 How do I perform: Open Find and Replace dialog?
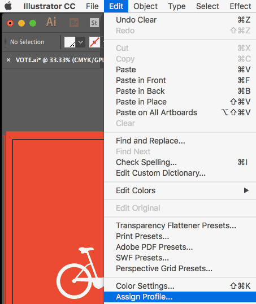[180, 141]
